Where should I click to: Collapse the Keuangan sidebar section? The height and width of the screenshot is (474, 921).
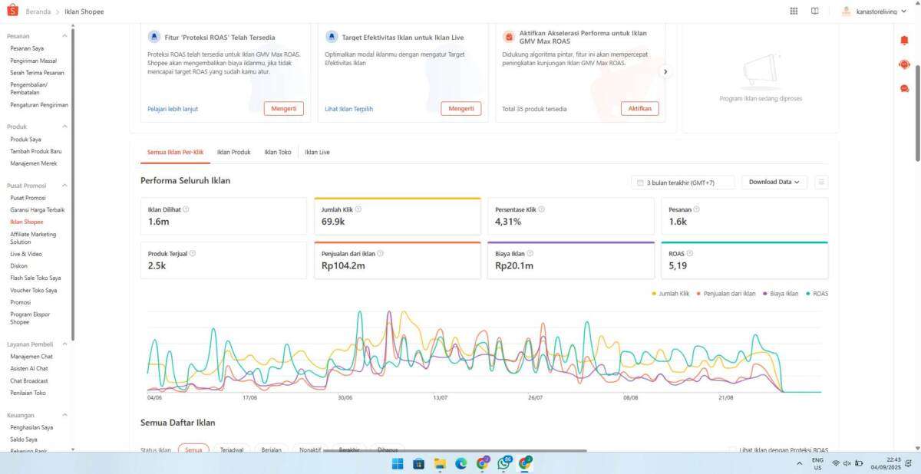64,415
